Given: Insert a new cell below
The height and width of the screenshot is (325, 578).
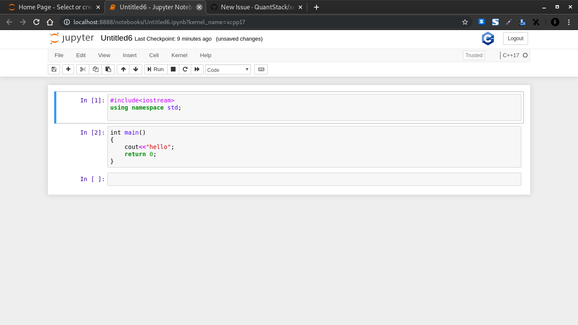Looking at the screenshot, I should [x=68, y=69].
